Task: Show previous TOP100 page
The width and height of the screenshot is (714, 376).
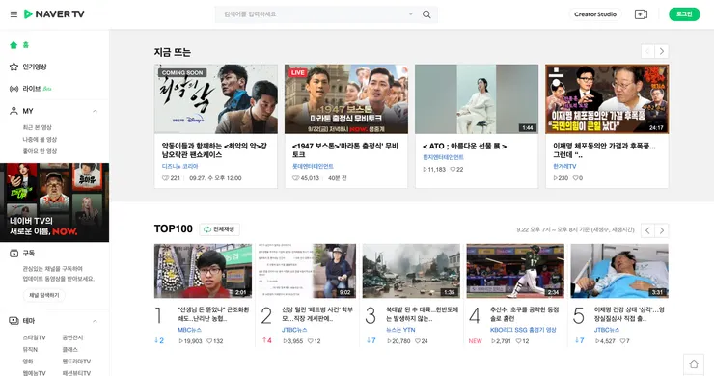Action: [x=647, y=230]
